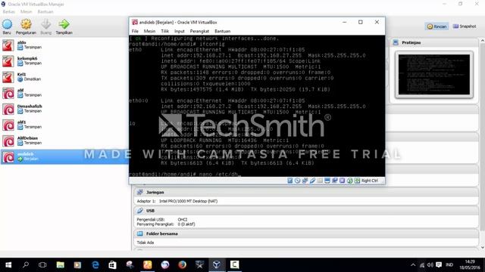Click the hard disk activity status icon
Screen dimensions: 485x272
289,181
